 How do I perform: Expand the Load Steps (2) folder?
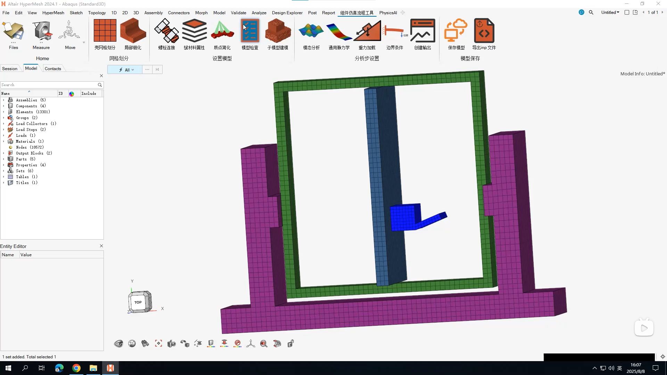pyautogui.click(x=4, y=130)
